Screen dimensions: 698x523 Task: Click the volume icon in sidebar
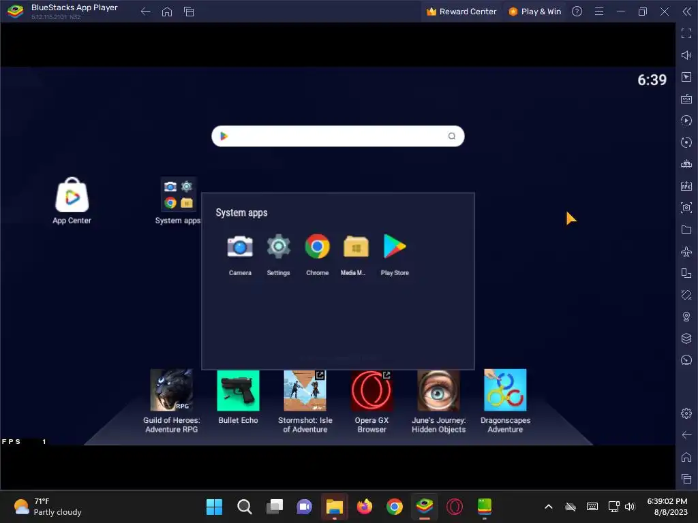click(x=686, y=55)
